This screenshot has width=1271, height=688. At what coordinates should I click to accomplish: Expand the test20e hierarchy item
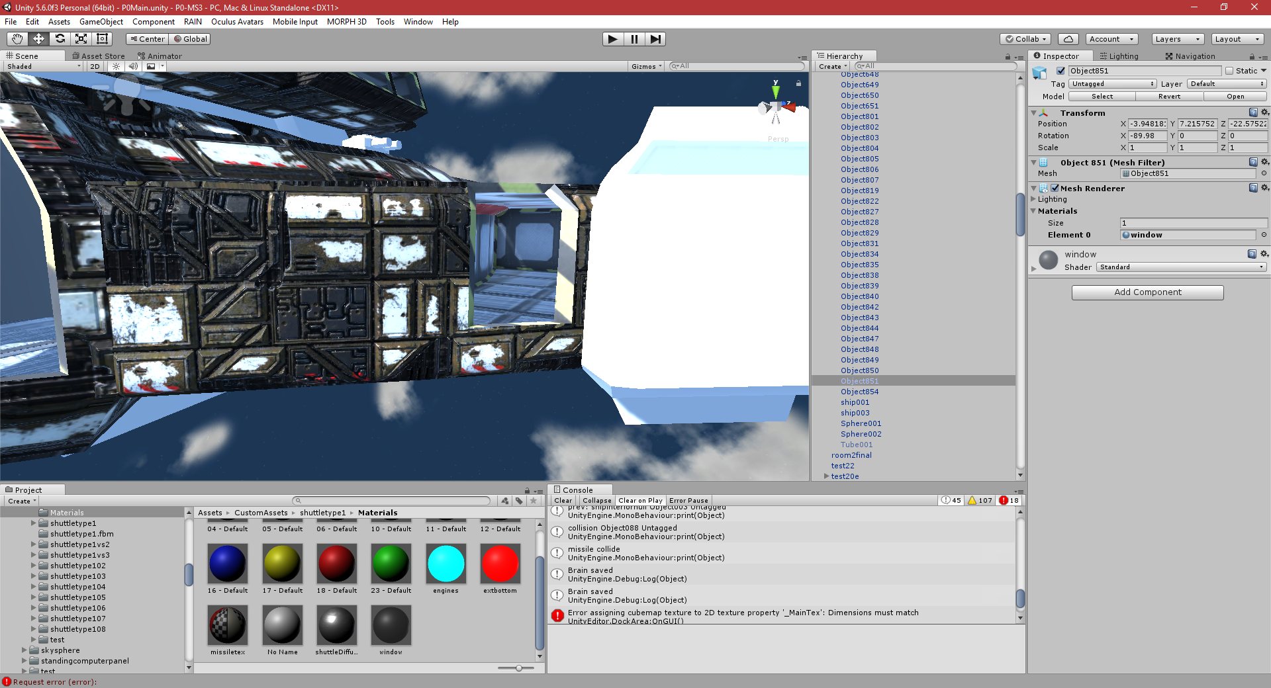[x=826, y=476]
